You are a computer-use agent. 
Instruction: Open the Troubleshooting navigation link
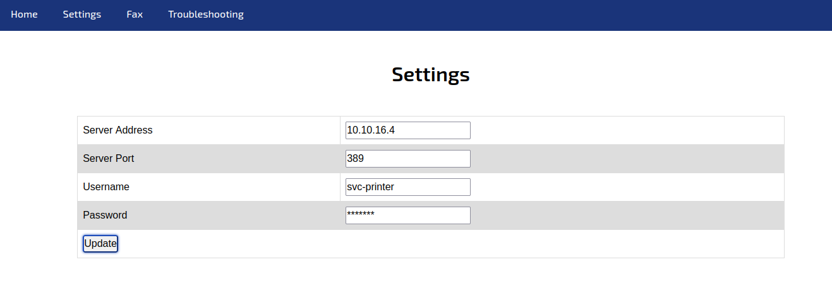point(205,14)
